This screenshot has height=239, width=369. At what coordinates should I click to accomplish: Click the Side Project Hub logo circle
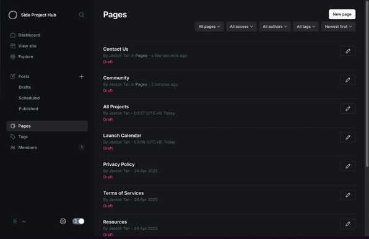click(13, 15)
